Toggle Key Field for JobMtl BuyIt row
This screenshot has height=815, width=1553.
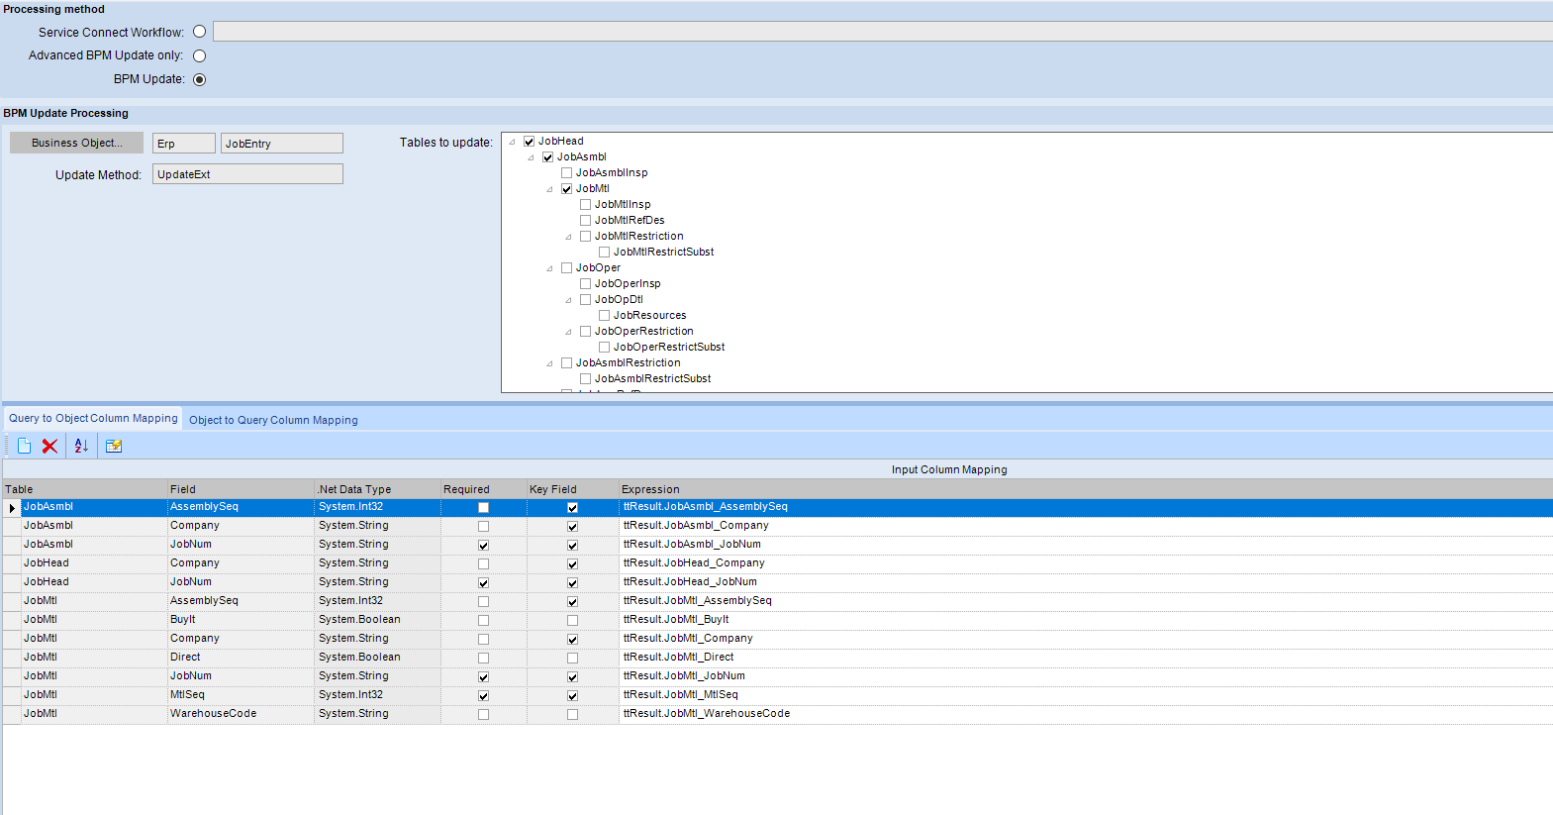(x=572, y=621)
